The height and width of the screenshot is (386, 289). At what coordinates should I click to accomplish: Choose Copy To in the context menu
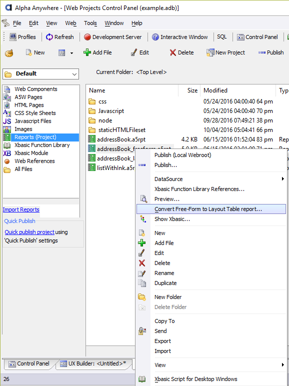[x=164, y=321]
